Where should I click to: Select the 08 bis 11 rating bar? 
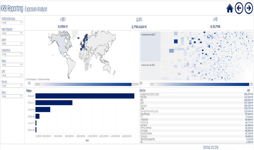[54, 103]
